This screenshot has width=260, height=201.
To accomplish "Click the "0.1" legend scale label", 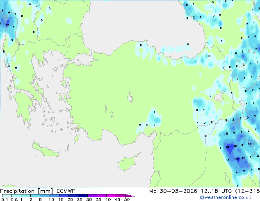I will click(x=5, y=199).
